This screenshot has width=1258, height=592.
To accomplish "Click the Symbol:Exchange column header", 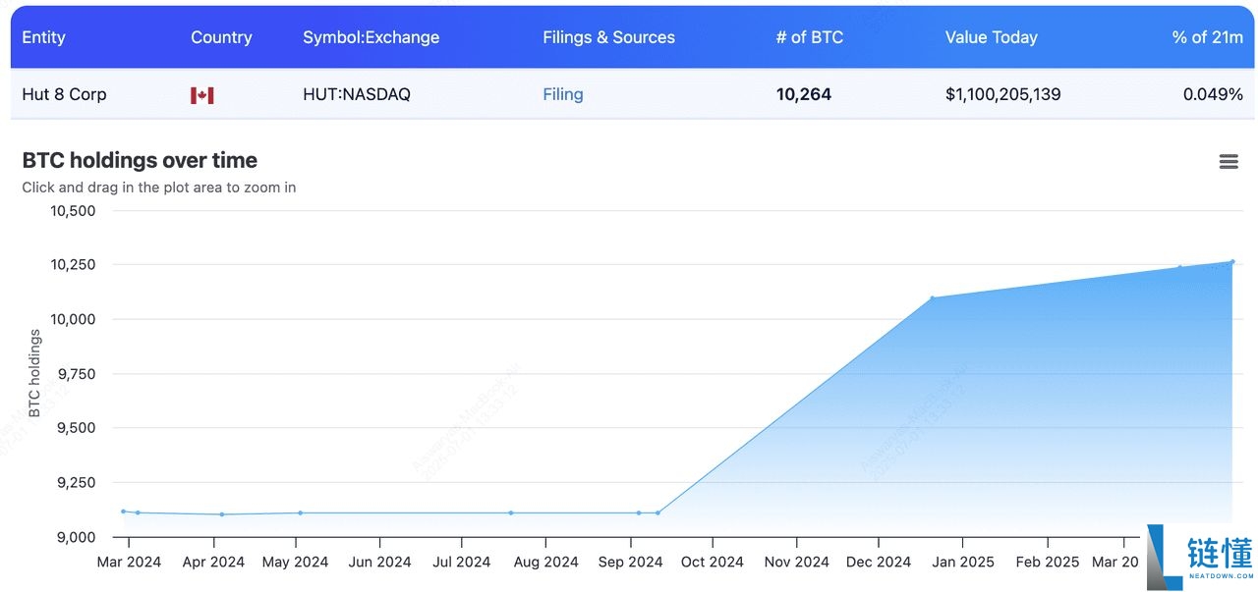I will pyautogui.click(x=371, y=37).
